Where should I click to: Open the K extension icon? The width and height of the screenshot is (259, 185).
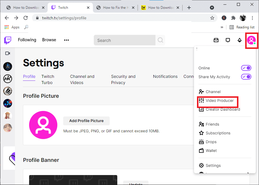[x=224, y=18]
